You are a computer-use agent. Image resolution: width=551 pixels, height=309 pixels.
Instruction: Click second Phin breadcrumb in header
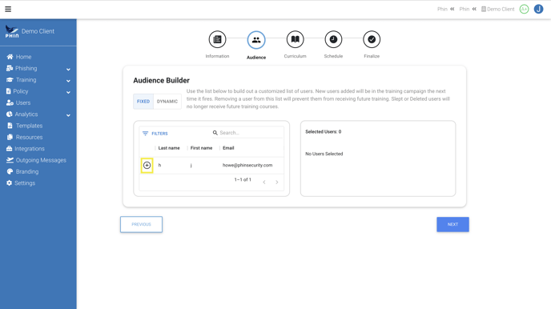tap(465, 9)
